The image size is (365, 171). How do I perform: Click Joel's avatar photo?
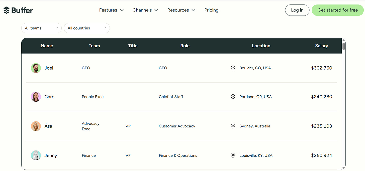36,68
